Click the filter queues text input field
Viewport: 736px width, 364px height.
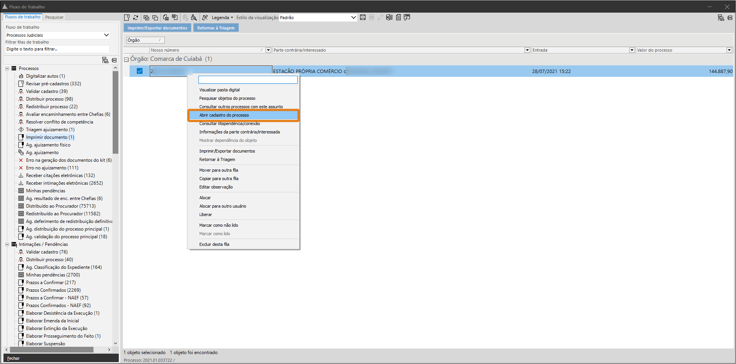(57, 49)
